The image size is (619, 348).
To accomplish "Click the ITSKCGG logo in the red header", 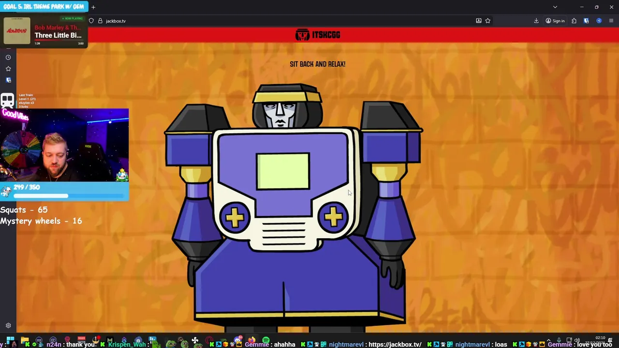I will tap(318, 35).
